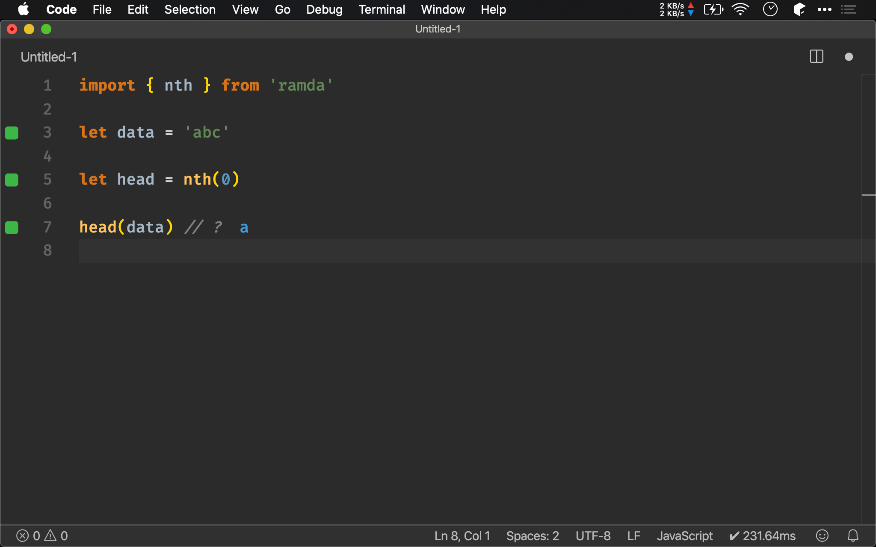Image resolution: width=876 pixels, height=547 pixels.
Task: Open the Selection menu
Action: click(190, 9)
